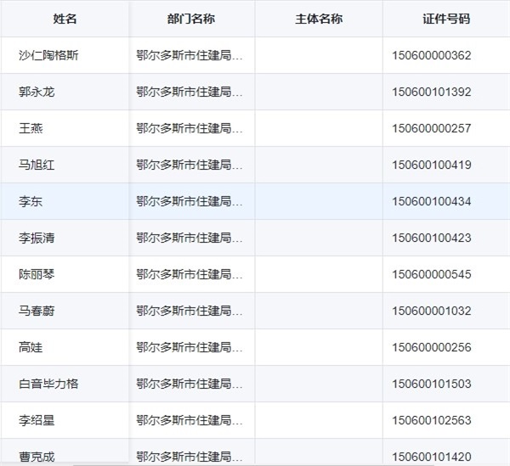Viewport: 510px width, 466px height.
Task: Click certificate number 150600000256
Action: (x=432, y=347)
